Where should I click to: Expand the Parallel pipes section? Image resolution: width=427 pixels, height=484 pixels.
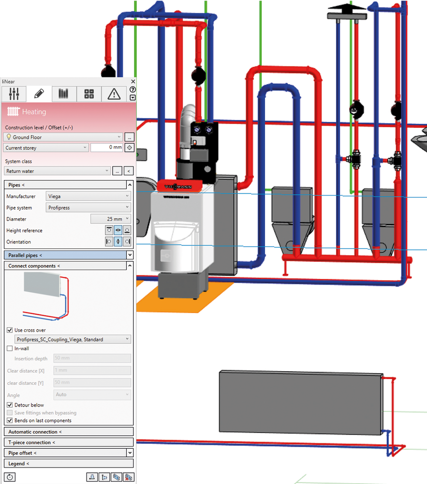(x=68, y=255)
